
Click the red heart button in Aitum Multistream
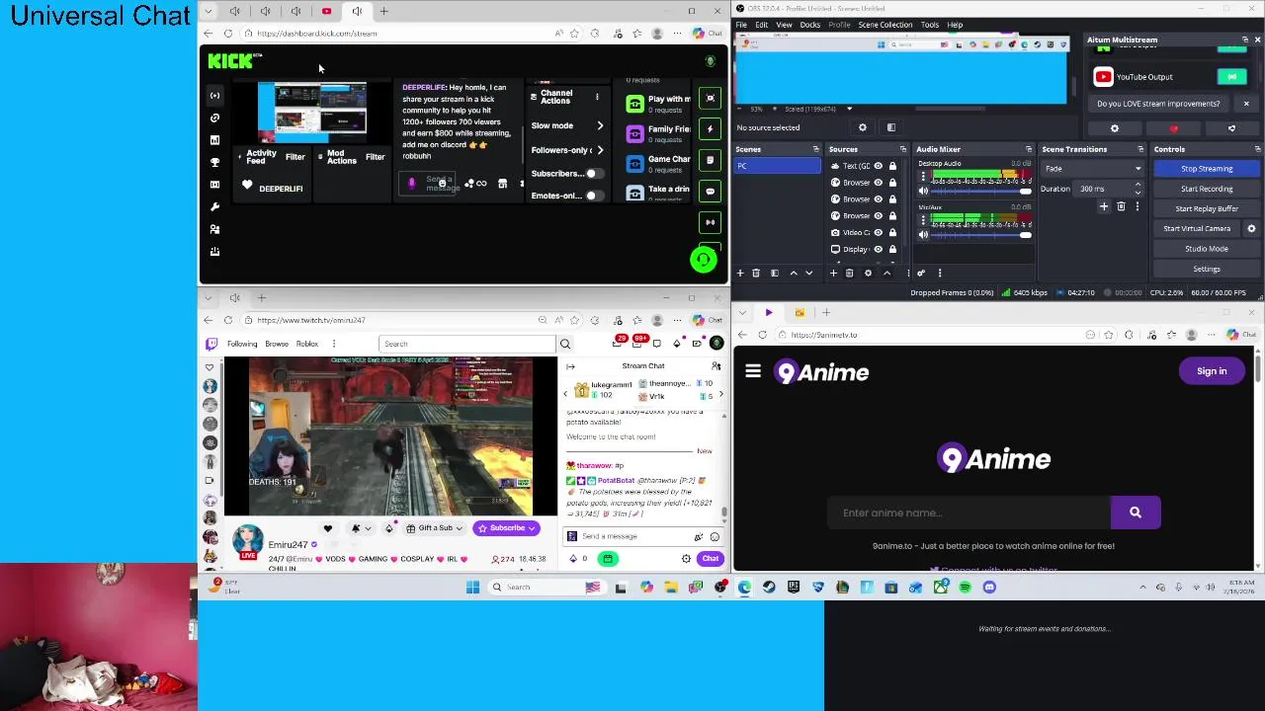click(x=1173, y=128)
